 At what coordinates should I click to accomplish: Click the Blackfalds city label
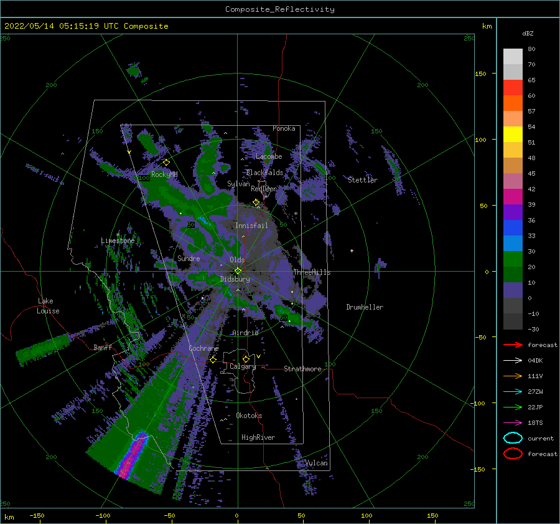[x=264, y=173]
